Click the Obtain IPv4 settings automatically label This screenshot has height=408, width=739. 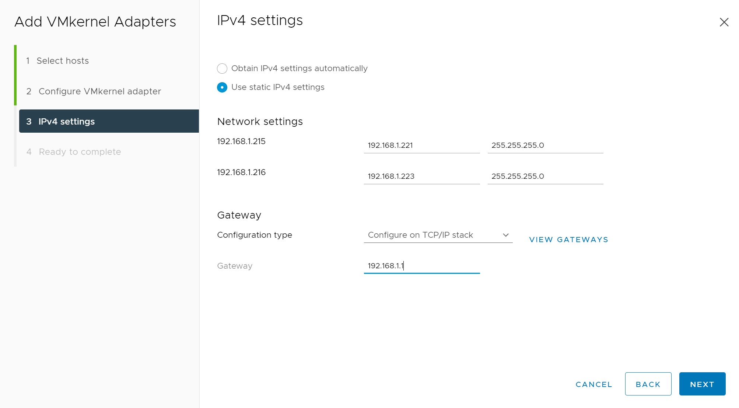coord(299,69)
